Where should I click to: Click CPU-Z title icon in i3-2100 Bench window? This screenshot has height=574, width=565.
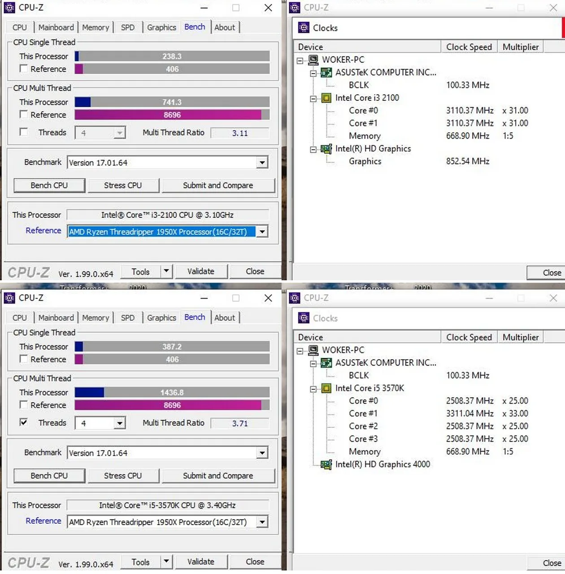(9, 8)
